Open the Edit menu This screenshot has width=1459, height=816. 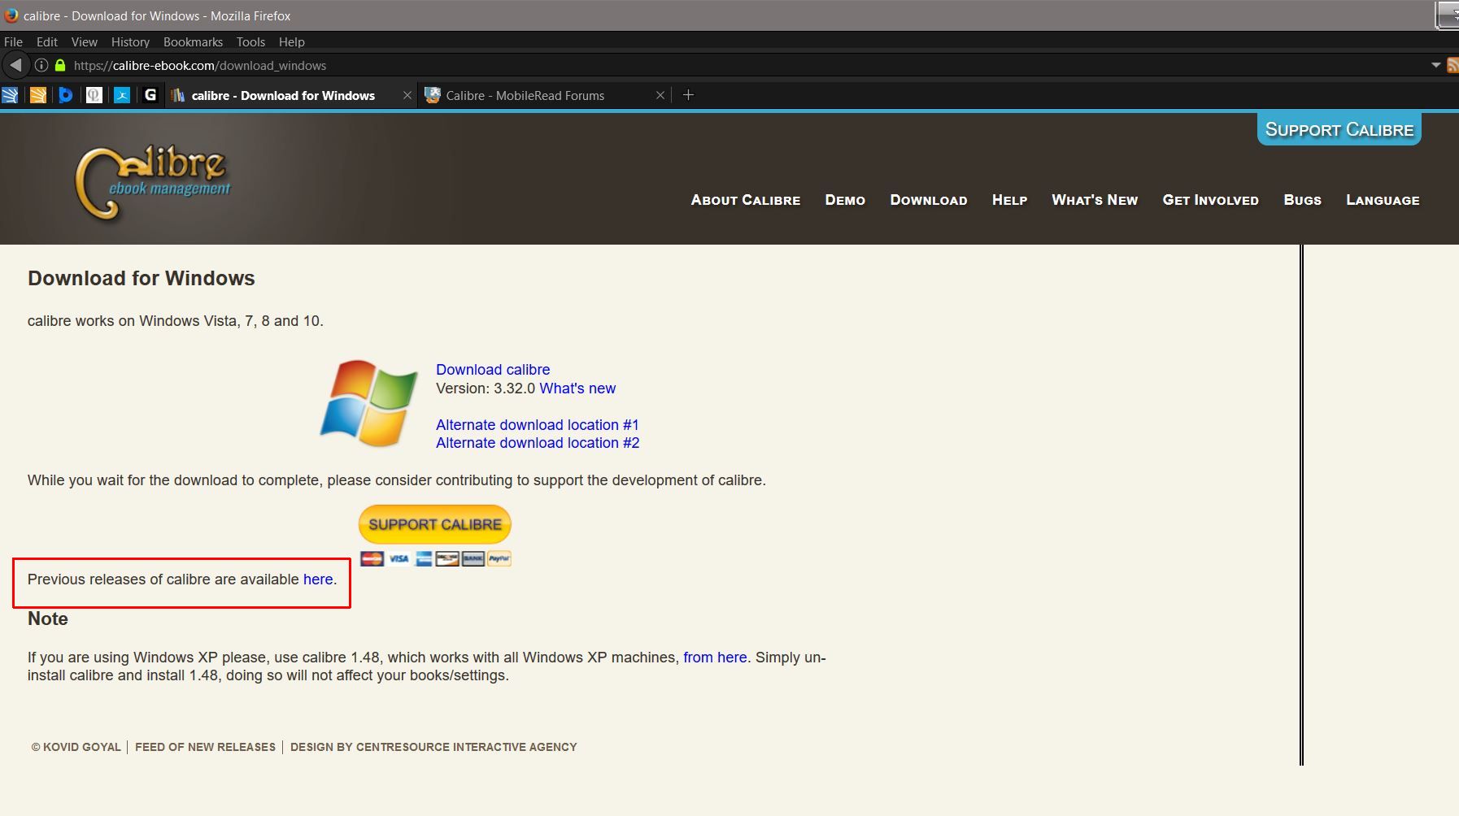click(x=47, y=41)
